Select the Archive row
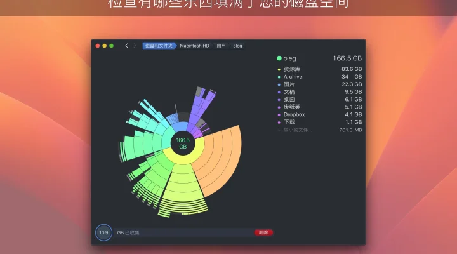 (319, 77)
